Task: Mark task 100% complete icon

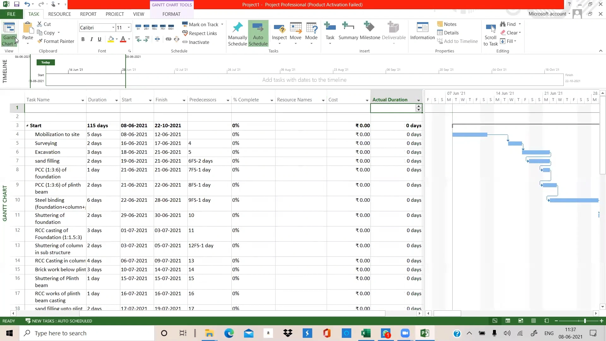Action: tap(171, 27)
